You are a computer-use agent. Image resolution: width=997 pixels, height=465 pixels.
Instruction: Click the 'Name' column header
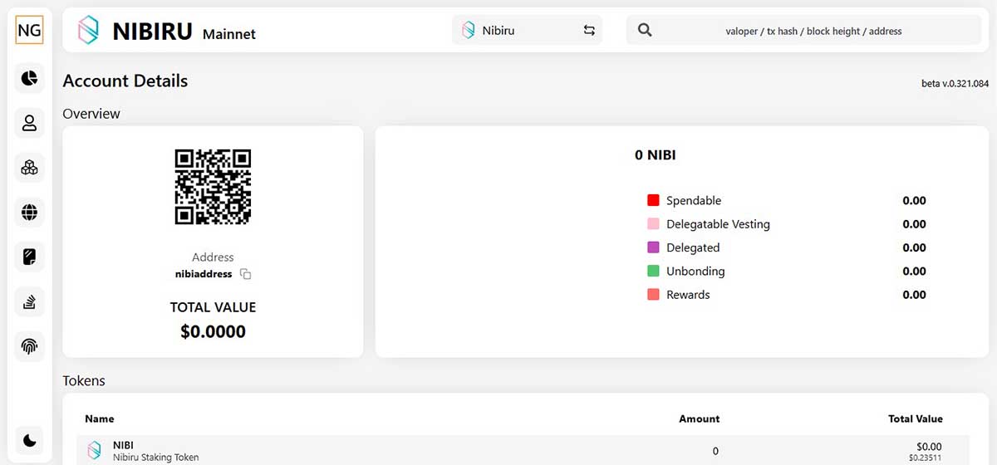100,418
